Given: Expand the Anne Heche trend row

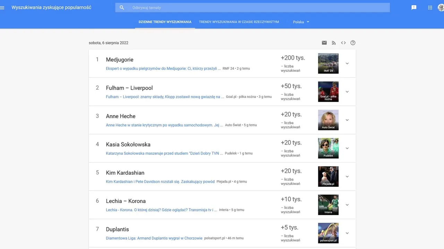Looking at the screenshot, I should (347, 120).
